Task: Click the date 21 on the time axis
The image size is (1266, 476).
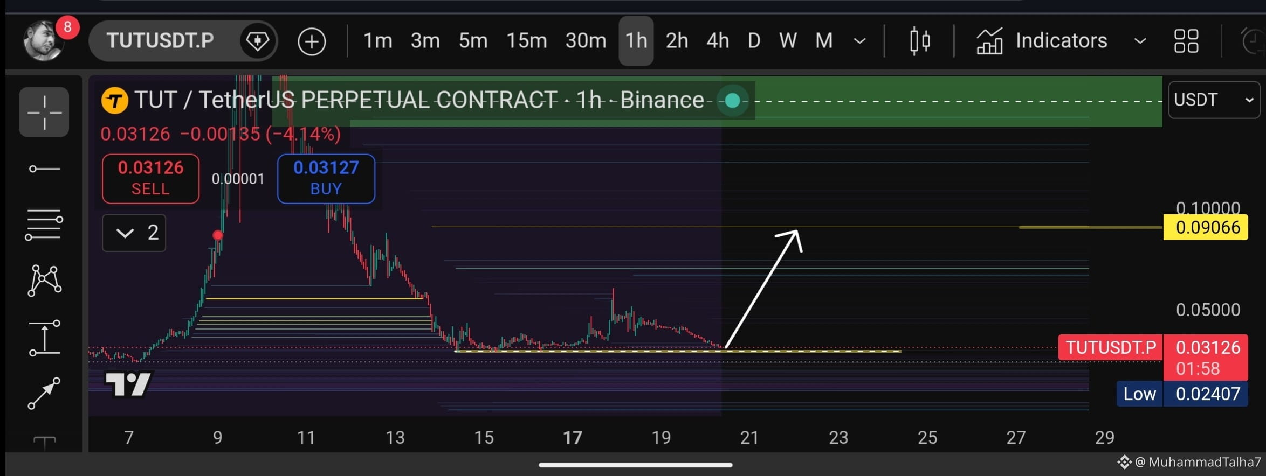Action: point(749,437)
